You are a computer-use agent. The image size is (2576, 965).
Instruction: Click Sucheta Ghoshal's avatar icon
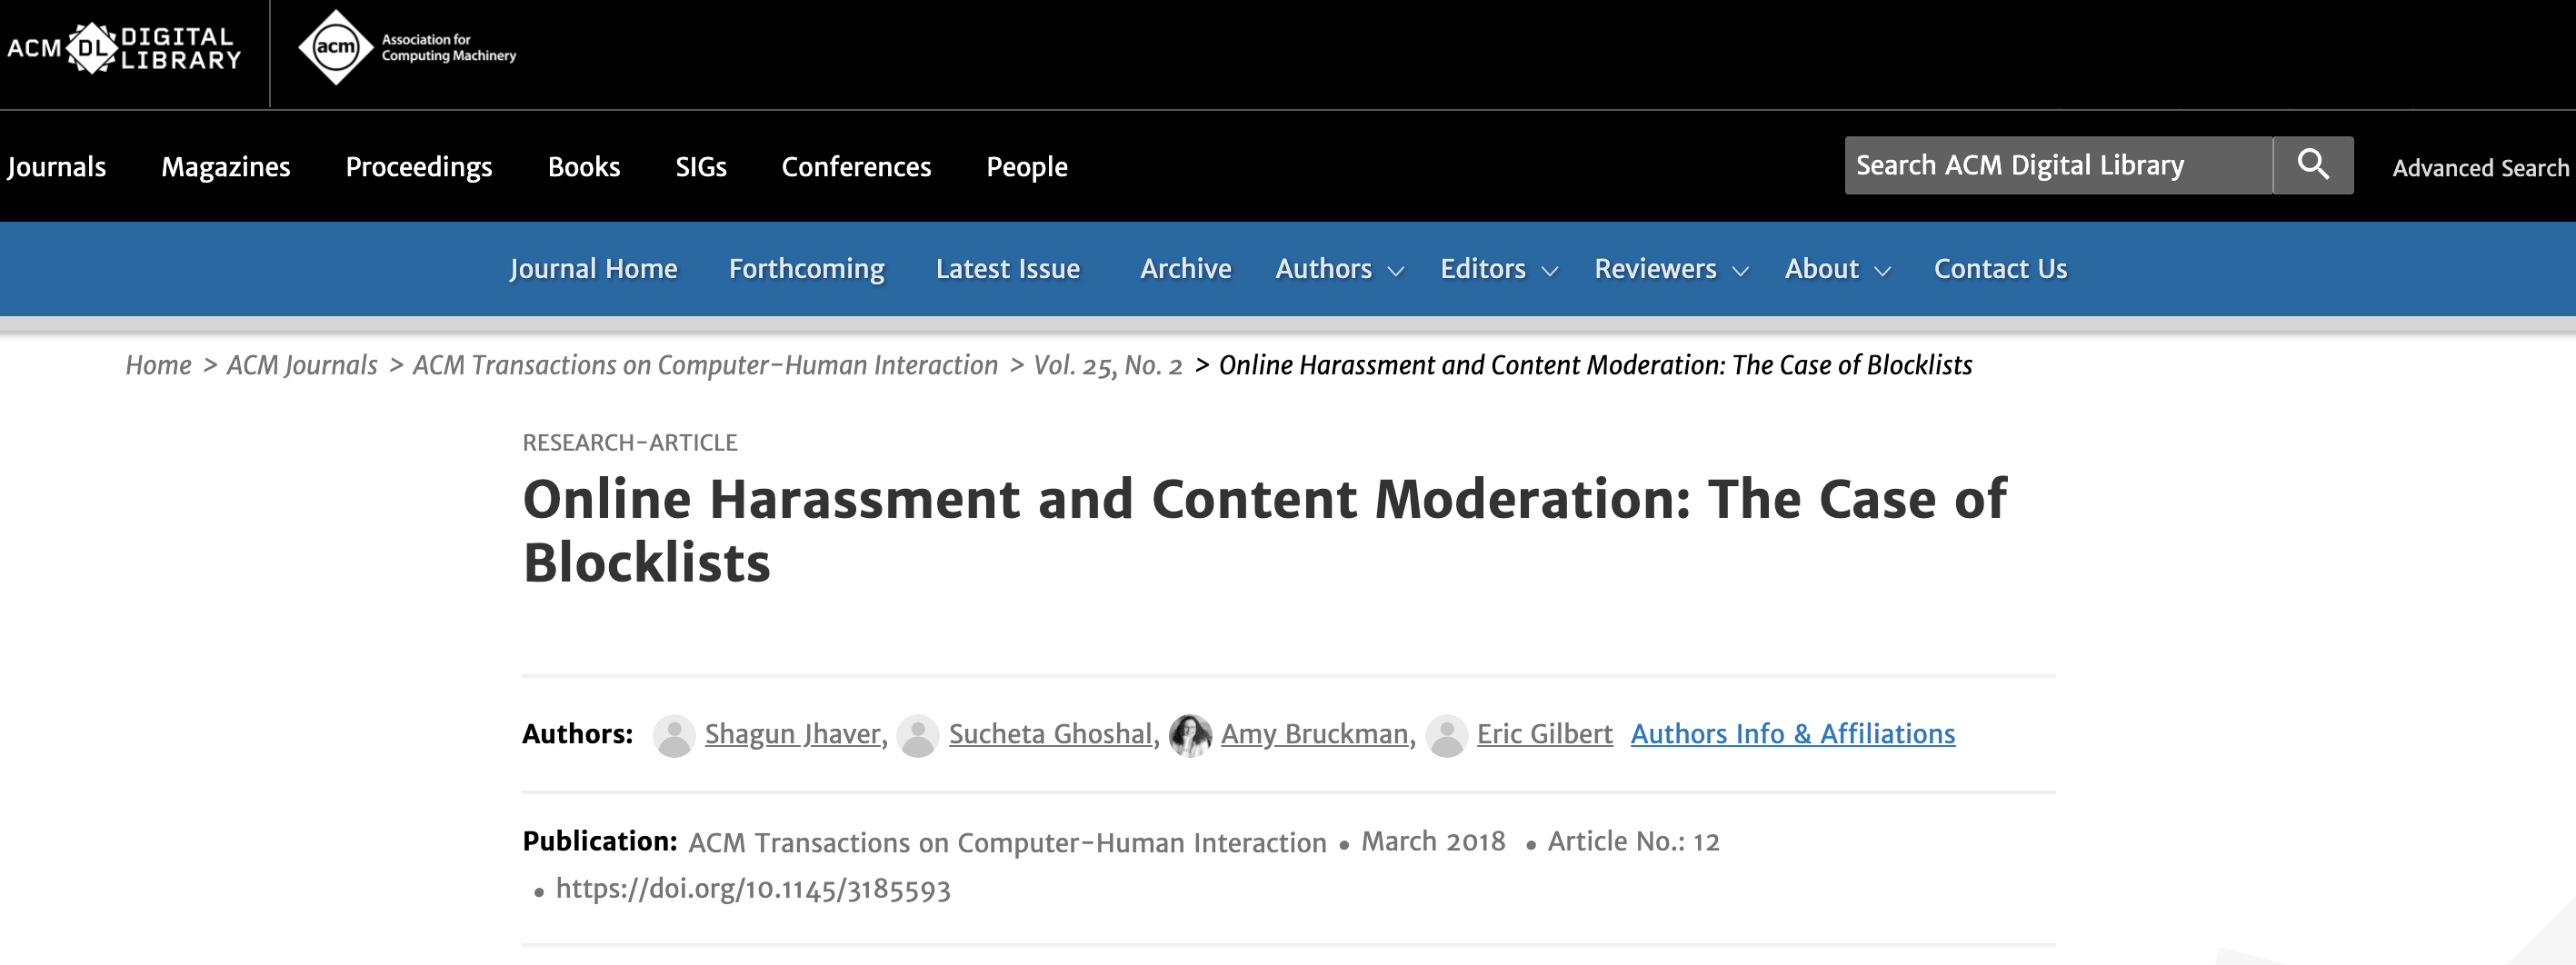(x=918, y=735)
